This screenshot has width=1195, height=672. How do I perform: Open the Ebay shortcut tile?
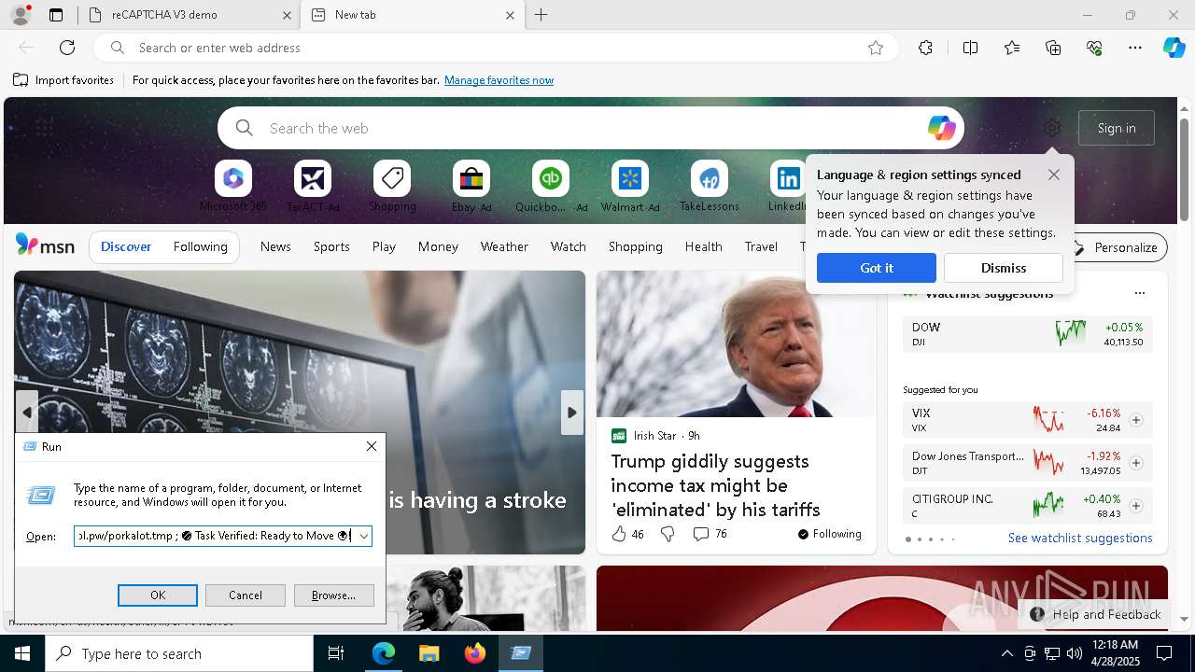[471, 187]
